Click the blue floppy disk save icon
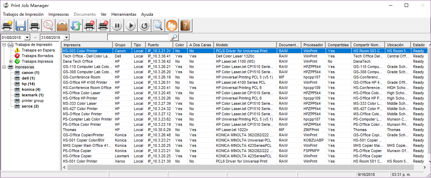Image resolution: width=431 pixels, height=178 pixels. 21,26
